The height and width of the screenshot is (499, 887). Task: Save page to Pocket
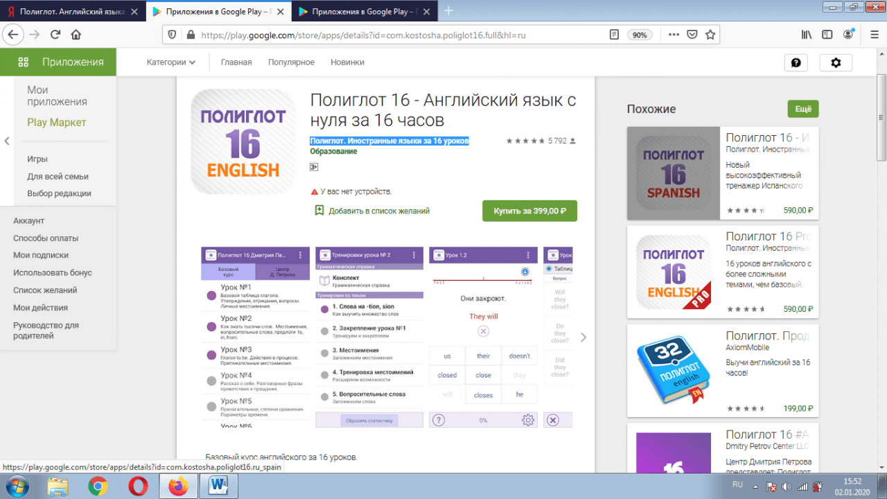pyautogui.click(x=692, y=35)
